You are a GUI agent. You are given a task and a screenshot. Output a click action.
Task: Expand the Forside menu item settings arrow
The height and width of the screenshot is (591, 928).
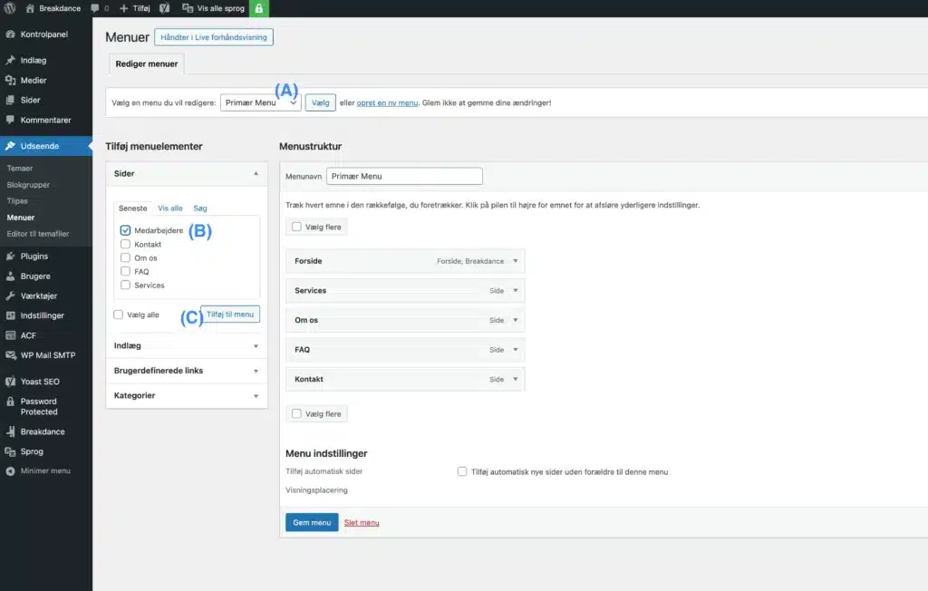pyautogui.click(x=515, y=261)
